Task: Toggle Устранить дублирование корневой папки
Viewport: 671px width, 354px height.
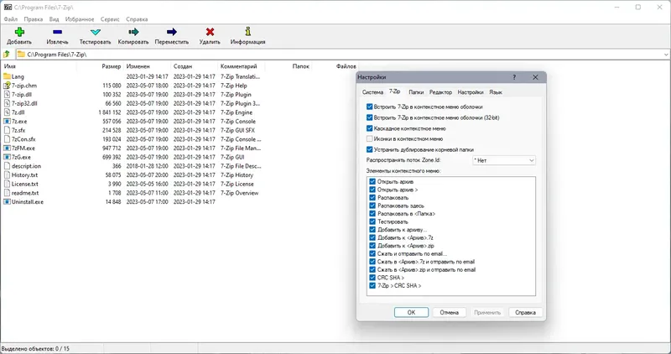Action: pos(369,149)
